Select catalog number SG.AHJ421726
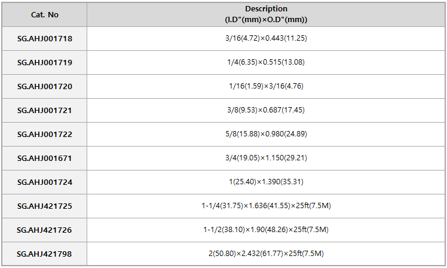 pyautogui.click(x=44, y=230)
